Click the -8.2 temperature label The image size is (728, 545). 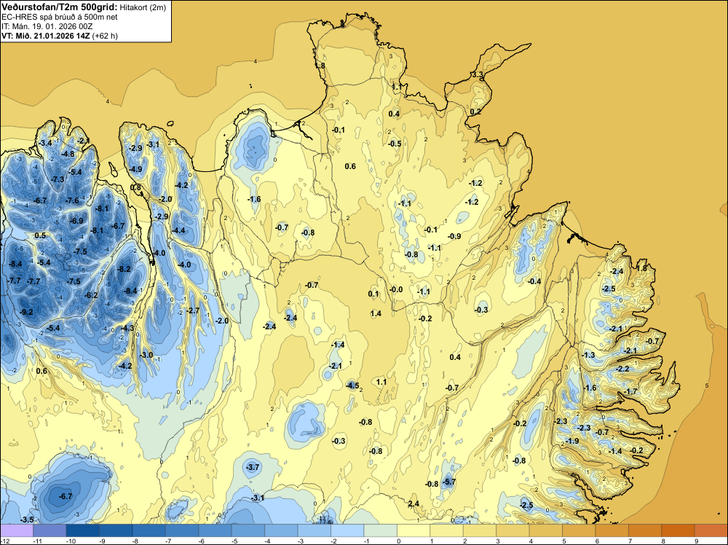pyautogui.click(x=124, y=269)
